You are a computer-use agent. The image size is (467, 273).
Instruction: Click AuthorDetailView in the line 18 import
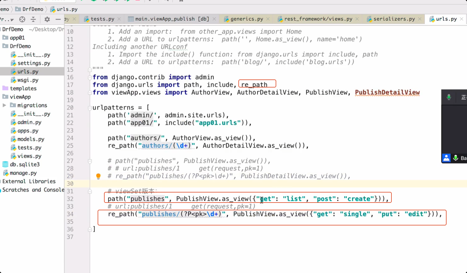[x=267, y=93]
